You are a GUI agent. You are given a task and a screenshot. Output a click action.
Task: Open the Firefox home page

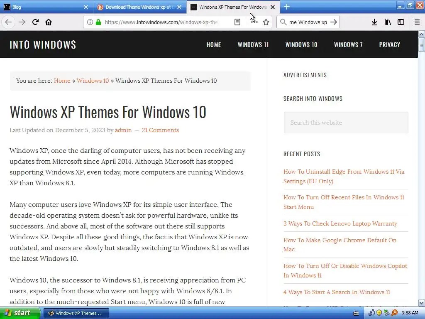[49, 22]
